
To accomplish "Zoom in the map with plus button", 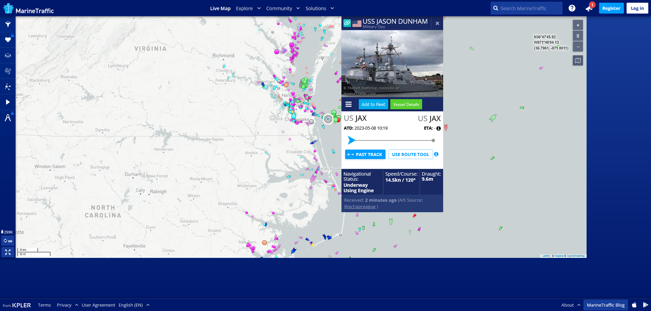I will (578, 25).
